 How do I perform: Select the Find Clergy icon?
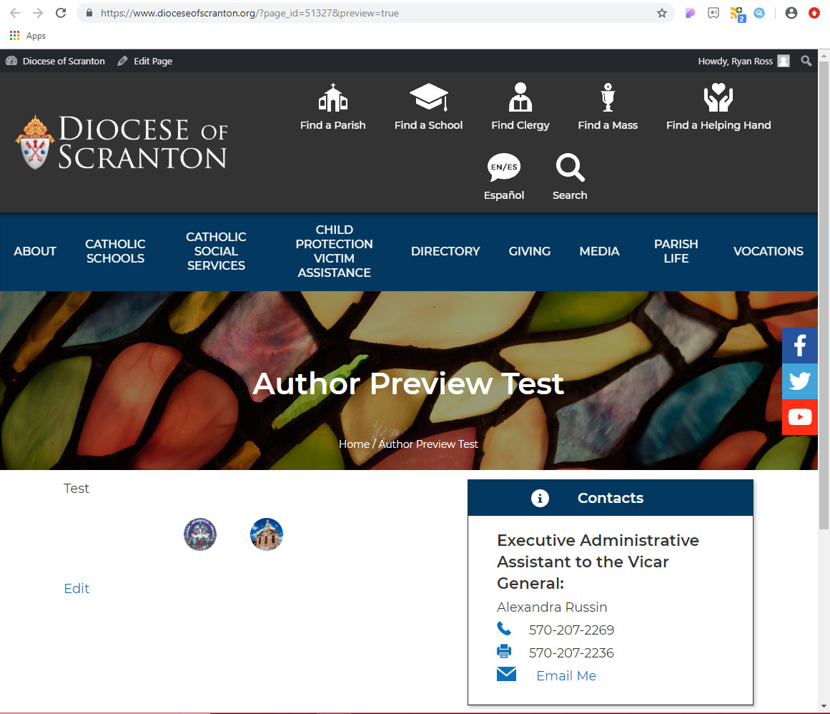click(x=520, y=98)
